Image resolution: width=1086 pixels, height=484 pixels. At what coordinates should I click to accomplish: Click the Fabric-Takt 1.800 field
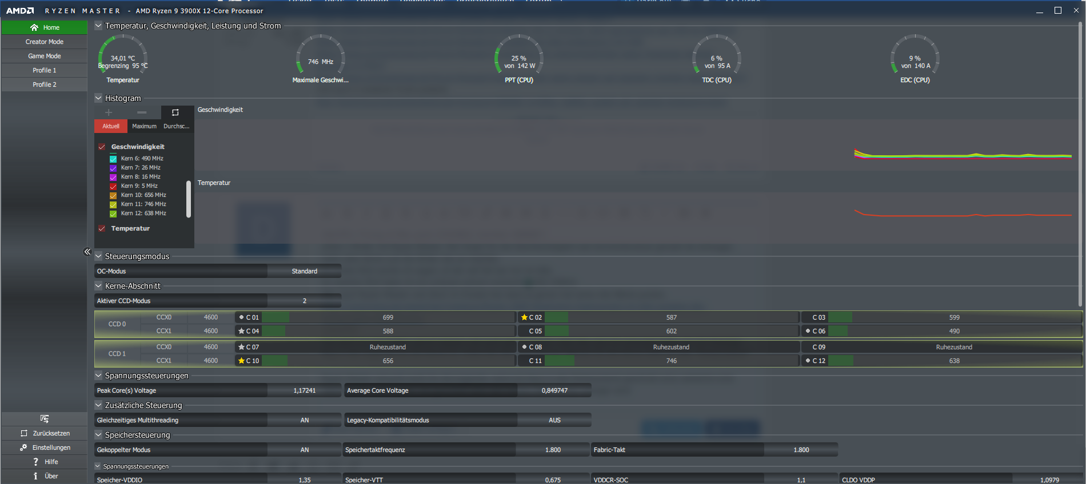pyautogui.click(x=801, y=450)
